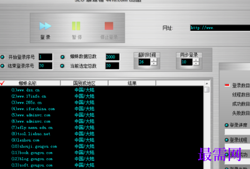
Task: Select row (12)blog.gougou.com
Action: coord(101,159)
